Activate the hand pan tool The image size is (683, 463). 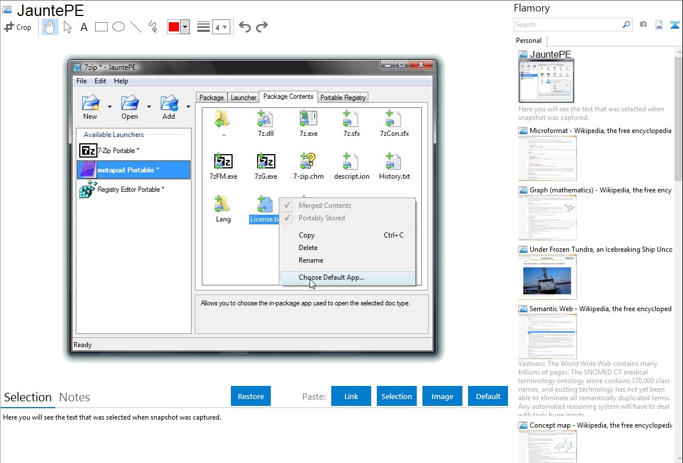pos(50,27)
